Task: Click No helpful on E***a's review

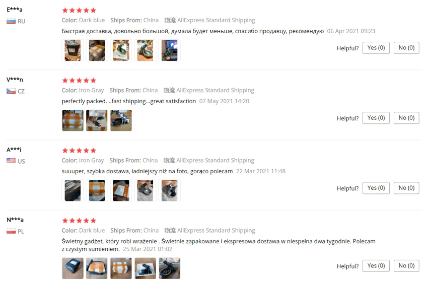Action: [x=406, y=48]
